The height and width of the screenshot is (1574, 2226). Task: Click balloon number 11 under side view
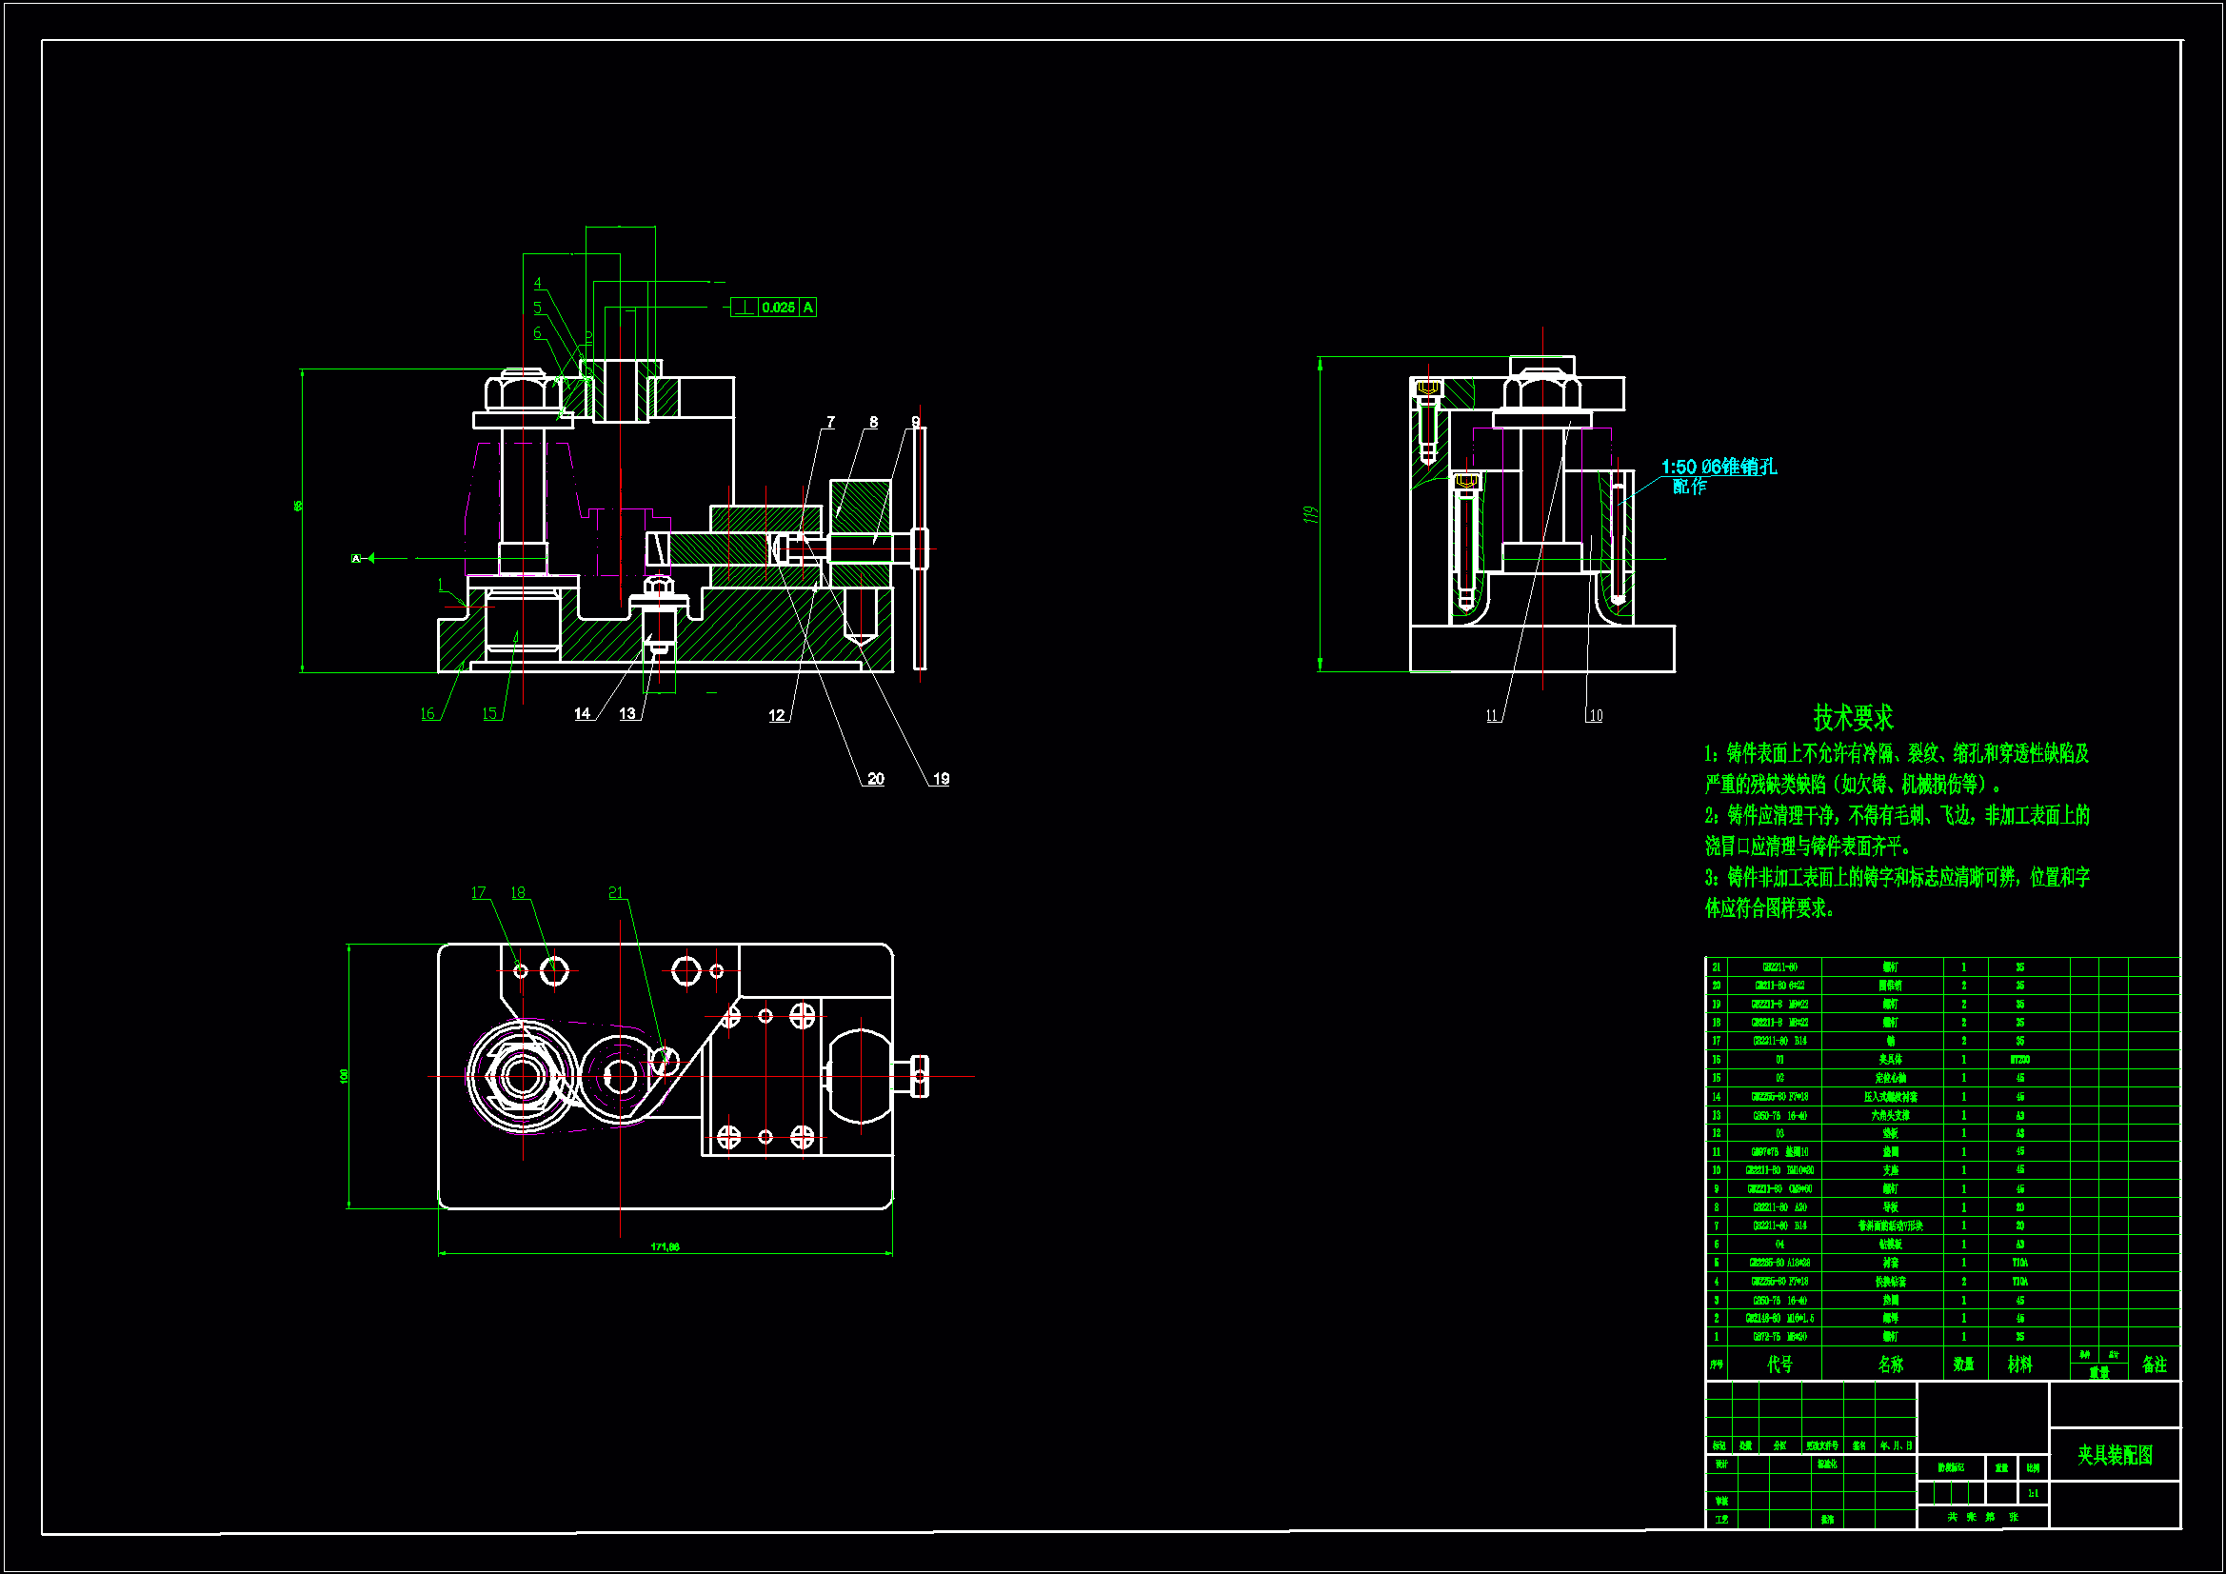point(1492,716)
